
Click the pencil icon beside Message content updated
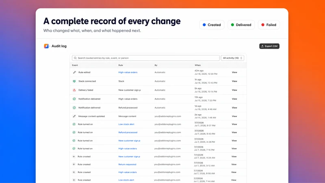pos(74,116)
